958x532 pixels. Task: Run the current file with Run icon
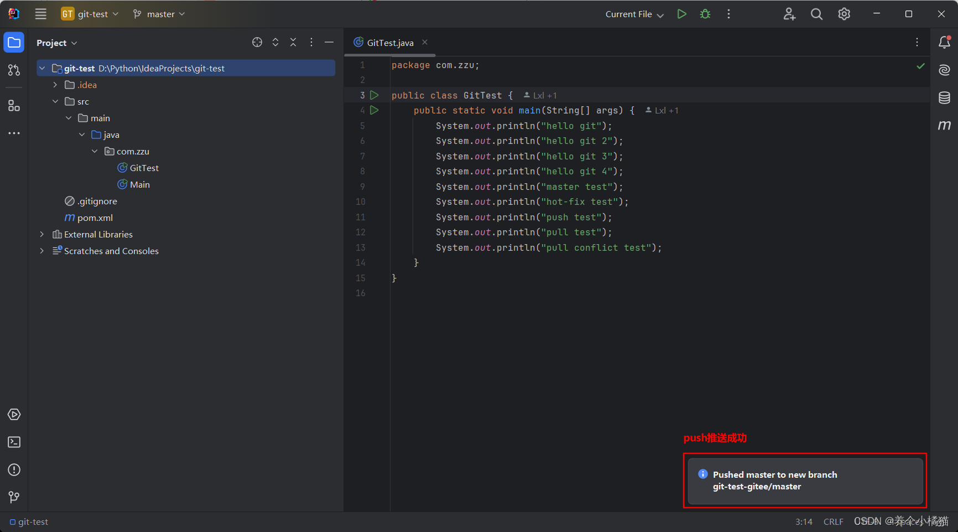click(682, 14)
